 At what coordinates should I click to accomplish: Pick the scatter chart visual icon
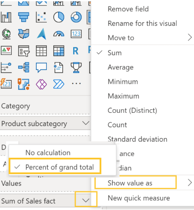tap(41, 17)
